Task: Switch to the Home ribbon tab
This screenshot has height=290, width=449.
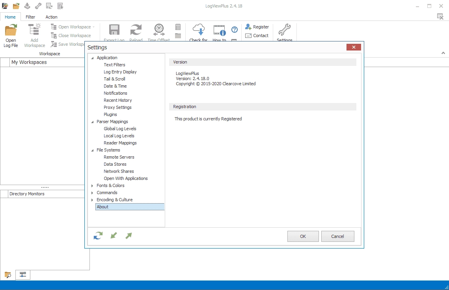Action: [10, 17]
